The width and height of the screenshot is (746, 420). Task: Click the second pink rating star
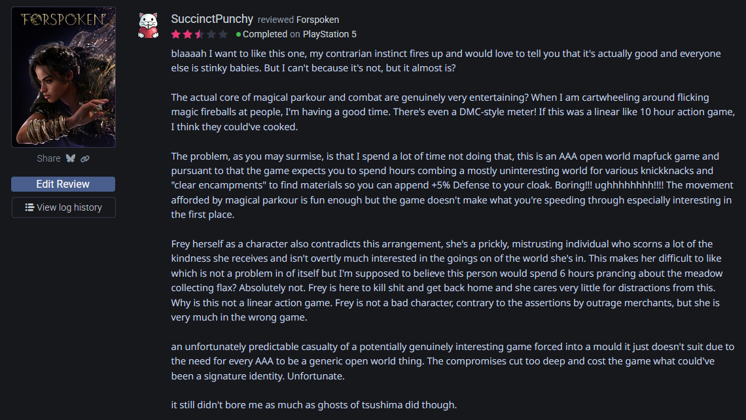pyautogui.click(x=187, y=34)
